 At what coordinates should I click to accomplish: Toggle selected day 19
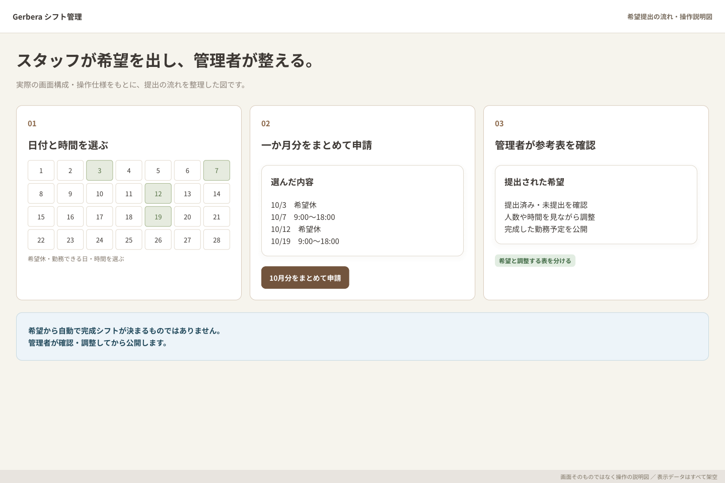pyautogui.click(x=158, y=217)
